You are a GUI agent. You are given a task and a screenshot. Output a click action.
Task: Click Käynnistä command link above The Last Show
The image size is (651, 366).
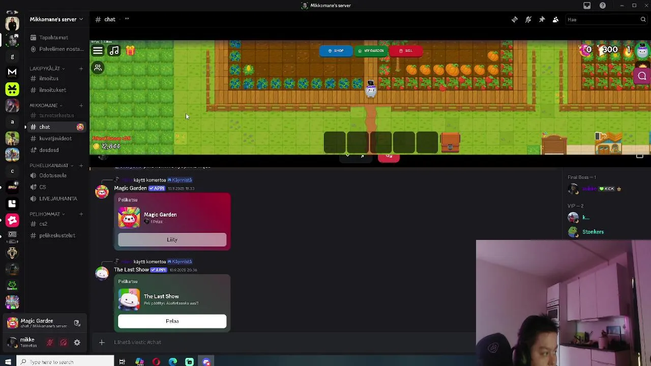[x=180, y=262]
